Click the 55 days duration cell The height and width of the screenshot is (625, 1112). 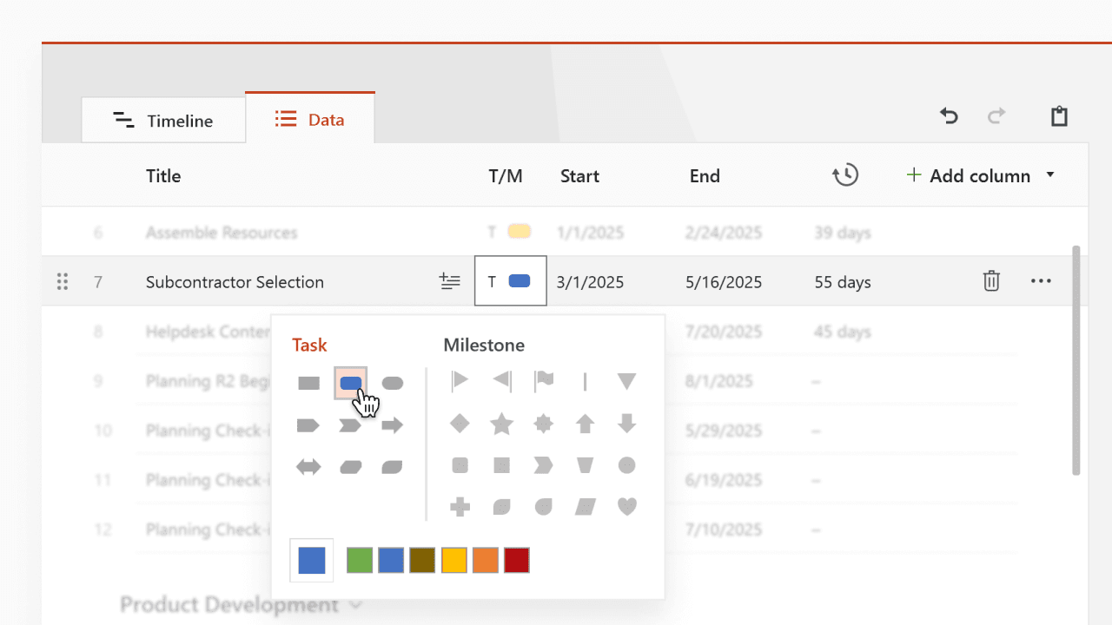(843, 281)
